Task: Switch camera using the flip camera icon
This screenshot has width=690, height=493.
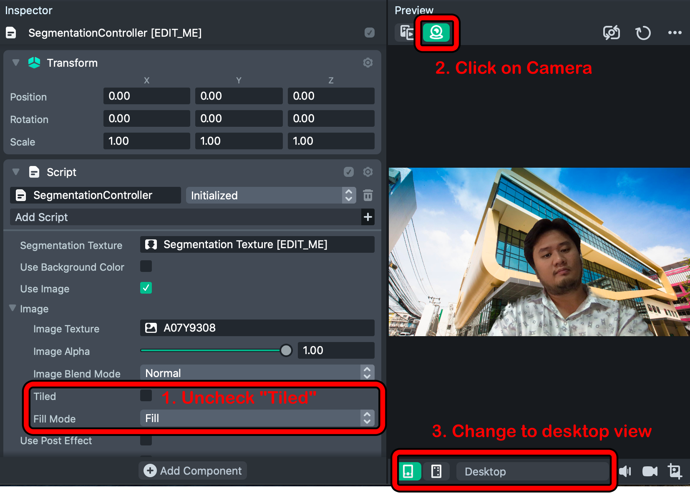Action: [x=612, y=33]
